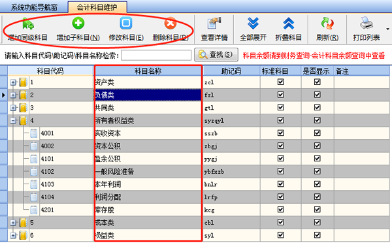Viewport: 392px width, 243px height.
Task: Click mnemonic code cell syzqyl
Action: click(231, 120)
